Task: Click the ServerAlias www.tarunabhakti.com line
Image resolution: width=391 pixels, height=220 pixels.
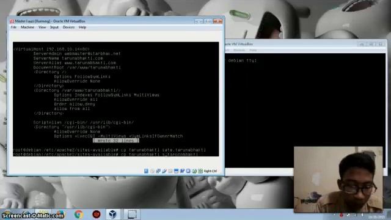Action: 75,63
